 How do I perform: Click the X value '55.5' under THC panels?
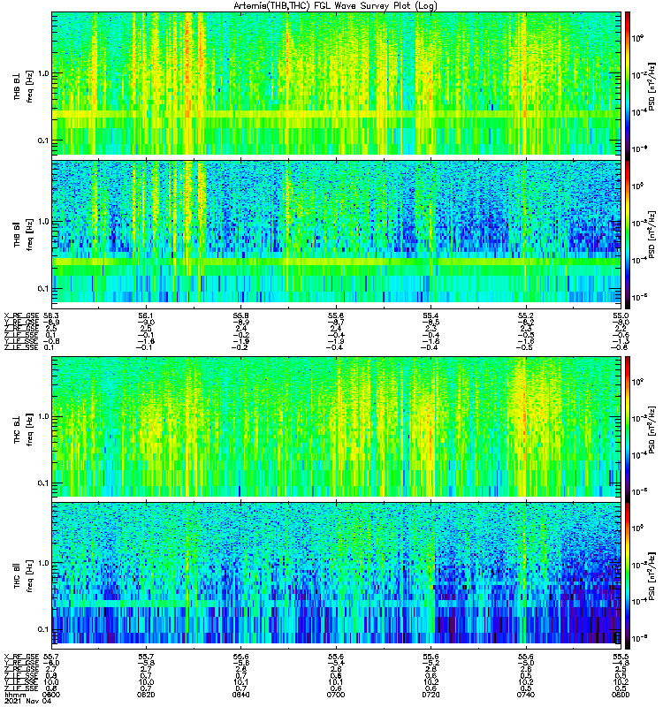(621, 657)
